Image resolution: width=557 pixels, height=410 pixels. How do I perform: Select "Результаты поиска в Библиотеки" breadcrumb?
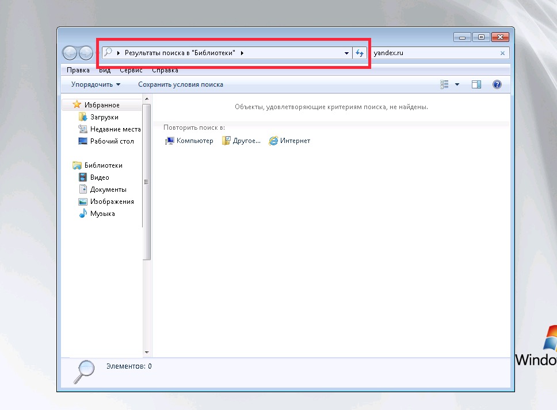pos(180,53)
